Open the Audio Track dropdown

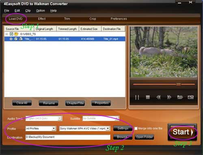(x=60, y=118)
